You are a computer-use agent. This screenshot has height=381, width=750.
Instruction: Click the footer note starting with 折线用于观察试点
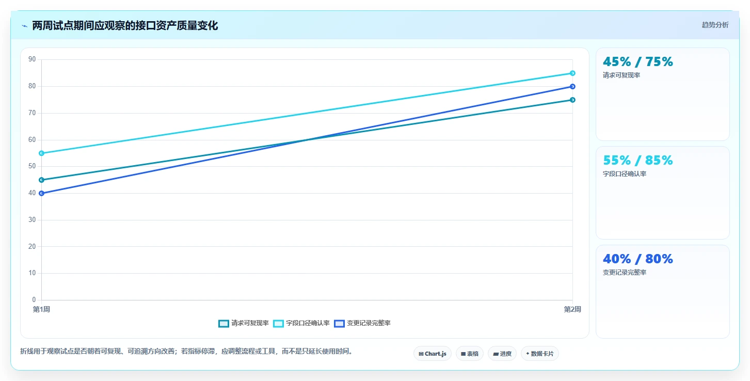point(187,351)
